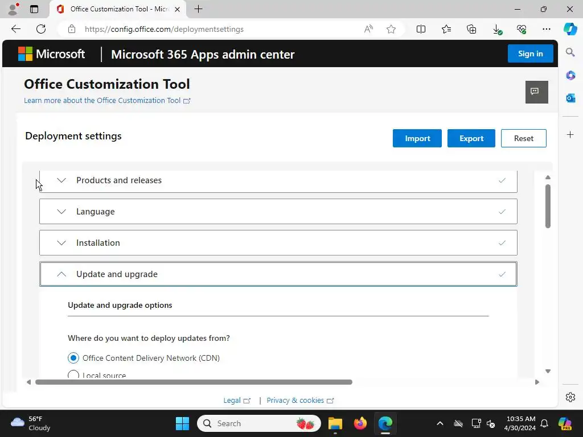Open the browser downloads icon
583x437 pixels.
click(x=497, y=29)
